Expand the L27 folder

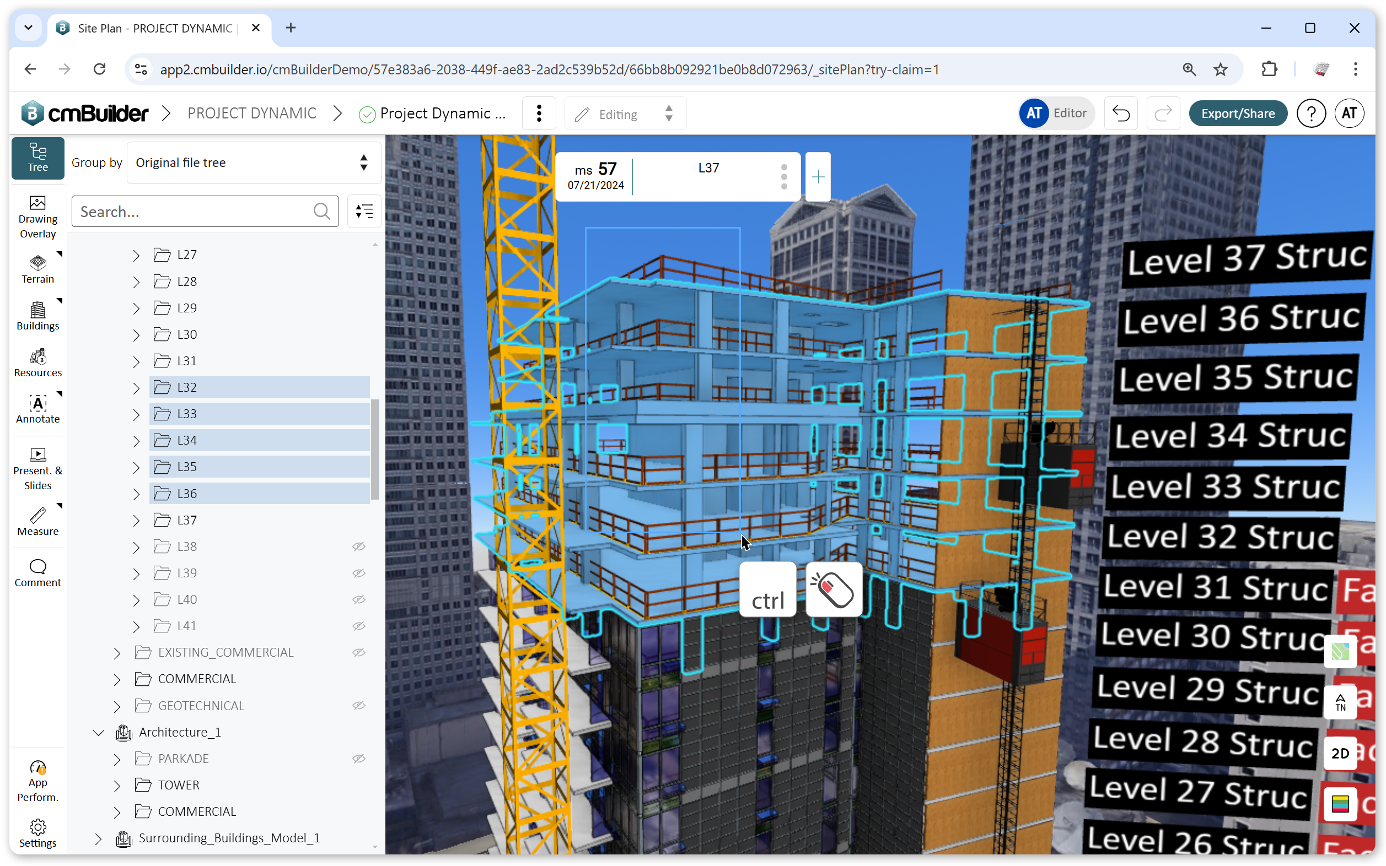pos(136,255)
